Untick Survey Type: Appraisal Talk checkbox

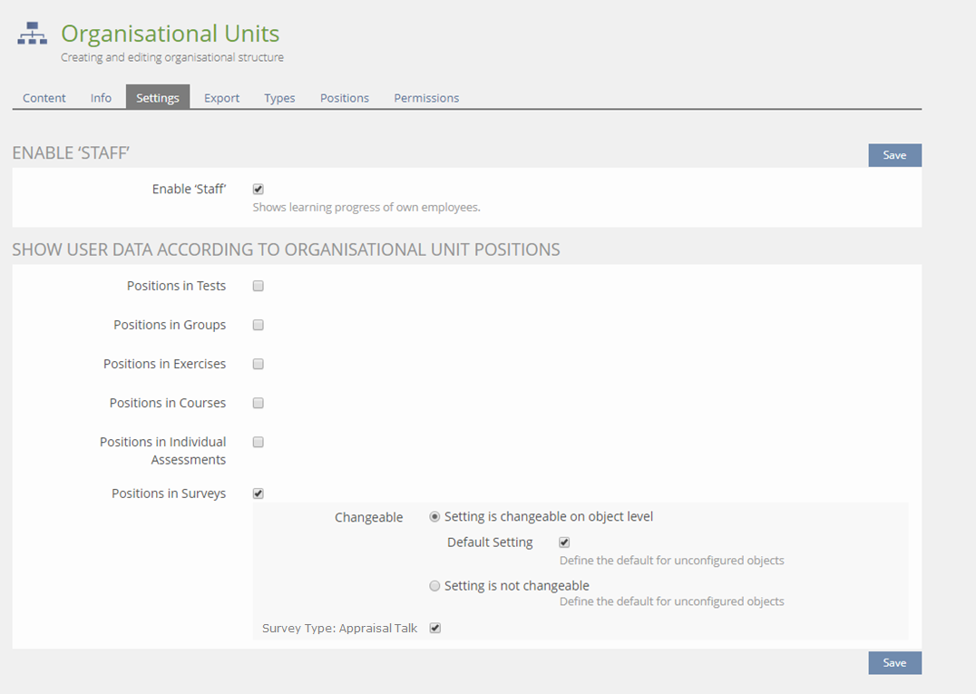(x=435, y=628)
